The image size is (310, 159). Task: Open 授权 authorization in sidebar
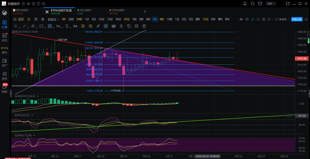4,76
